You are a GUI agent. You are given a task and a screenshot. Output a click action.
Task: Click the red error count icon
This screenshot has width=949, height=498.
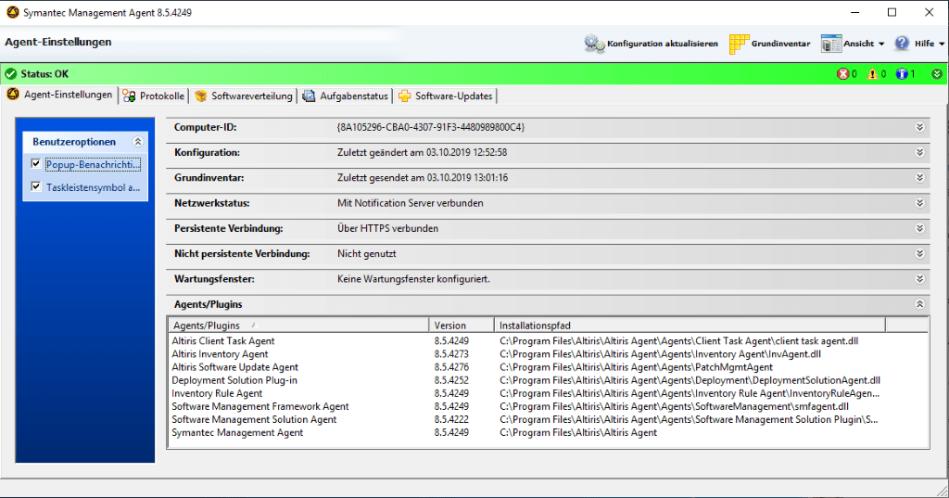tap(843, 74)
